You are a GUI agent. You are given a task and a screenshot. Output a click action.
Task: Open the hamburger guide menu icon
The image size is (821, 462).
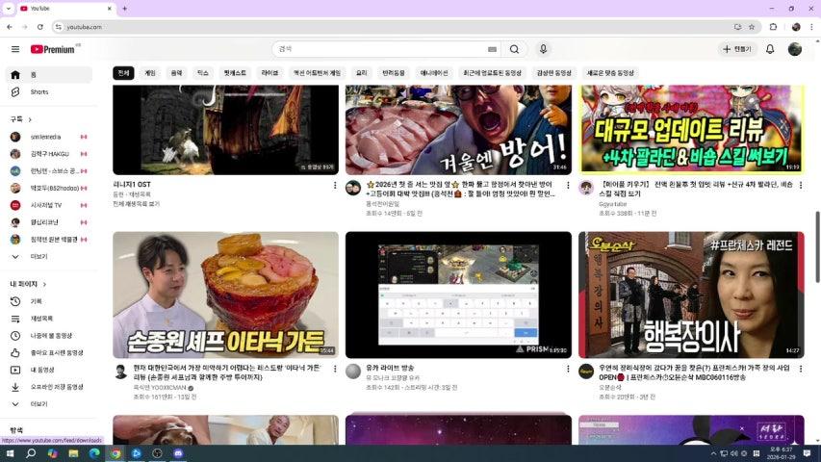[x=15, y=49]
